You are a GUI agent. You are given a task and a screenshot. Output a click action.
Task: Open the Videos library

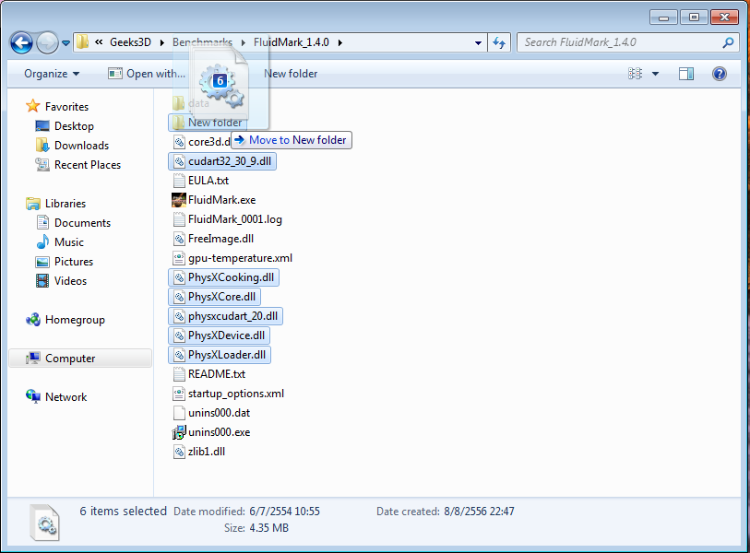[x=70, y=281]
